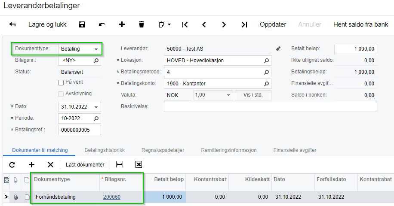Open the Dato date picker dropdown
Screen dimensions: 394x206
click(96, 107)
